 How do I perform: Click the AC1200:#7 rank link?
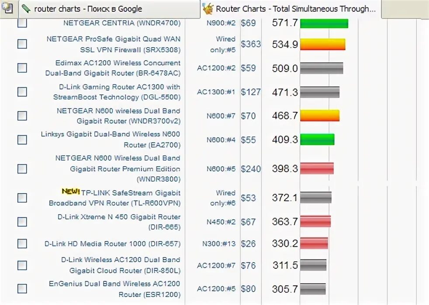click(x=216, y=265)
